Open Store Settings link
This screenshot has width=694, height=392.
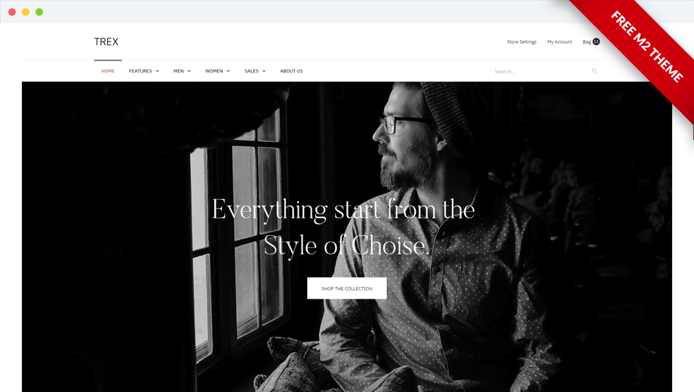521,41
